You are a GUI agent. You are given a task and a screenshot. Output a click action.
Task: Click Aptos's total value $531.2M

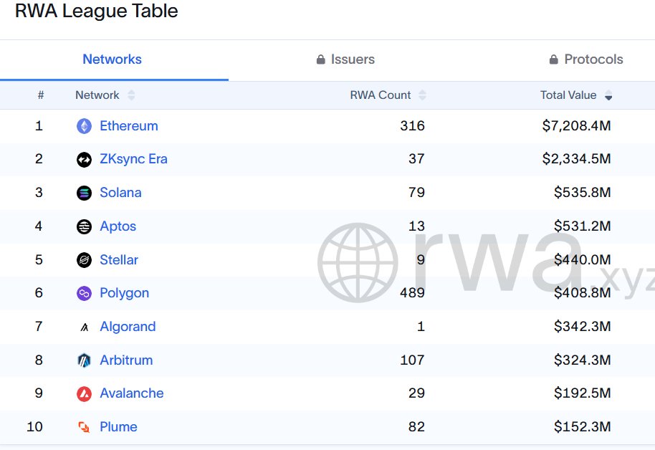tap(583, 226)
